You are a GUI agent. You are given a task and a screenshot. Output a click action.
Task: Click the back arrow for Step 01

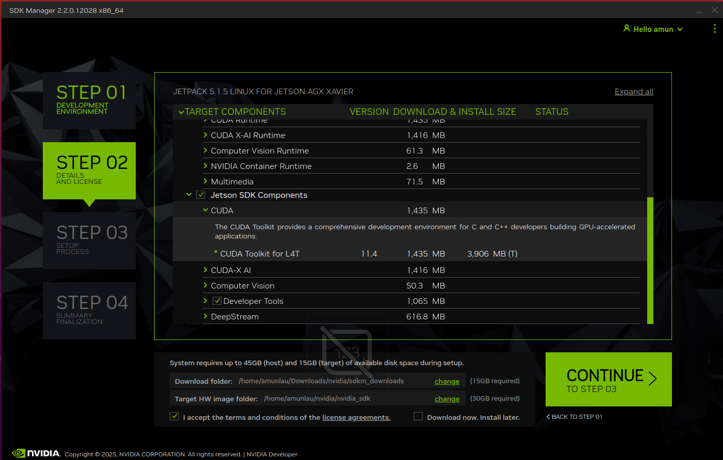pyautogui.click(x=548, y=417)
